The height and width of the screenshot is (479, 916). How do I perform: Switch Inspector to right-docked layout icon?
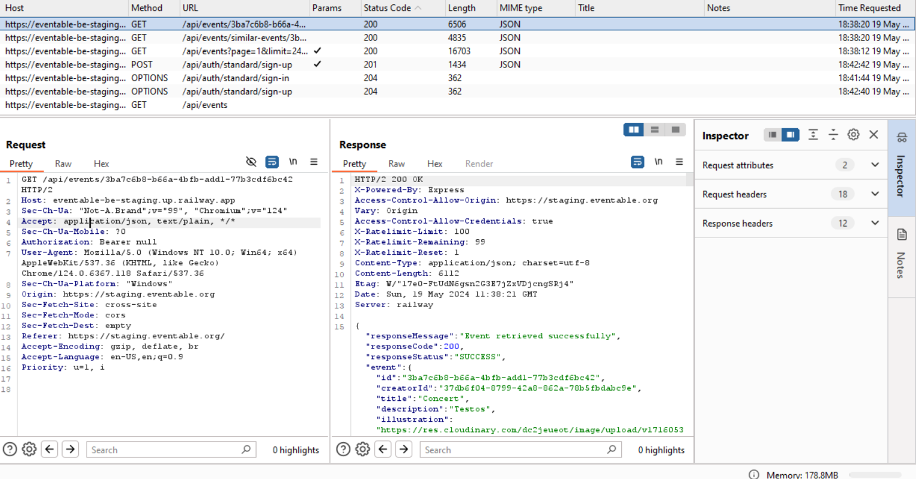coord(790,135)
